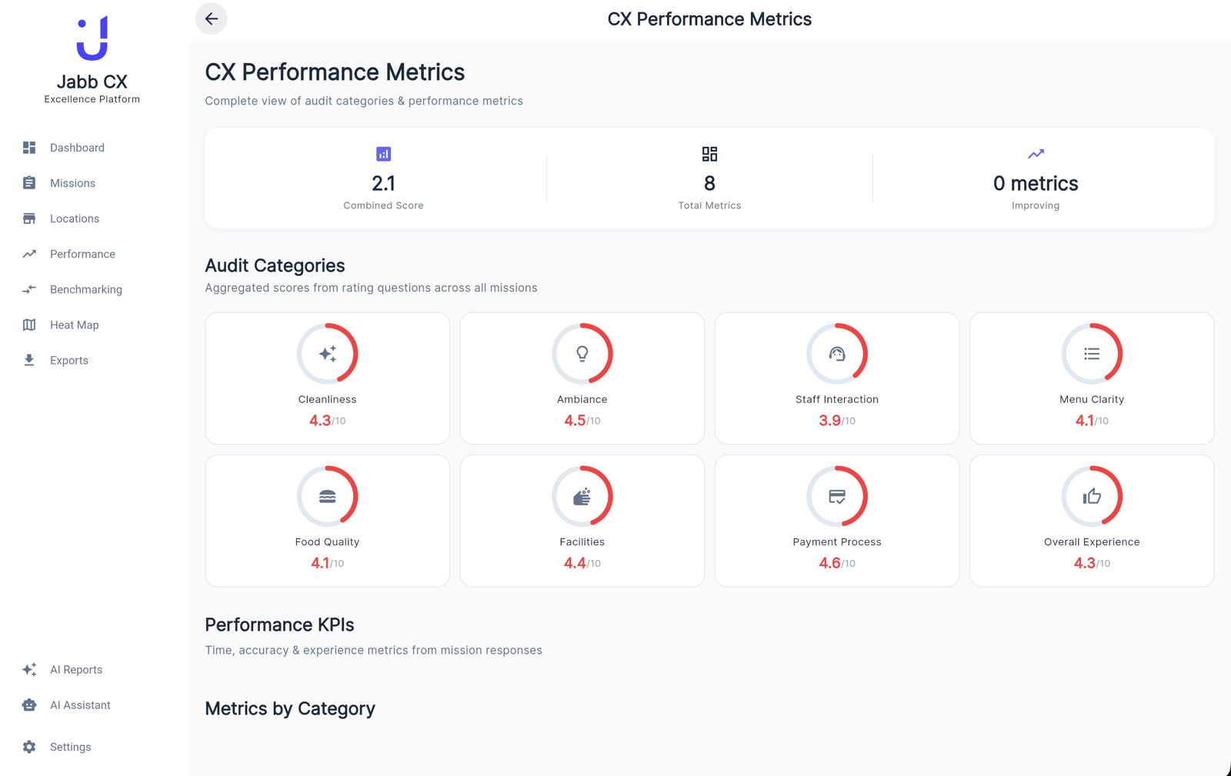Screen dimensions: 1231x776
Task: Open the Performance section
Action: (x=82, y=254)
